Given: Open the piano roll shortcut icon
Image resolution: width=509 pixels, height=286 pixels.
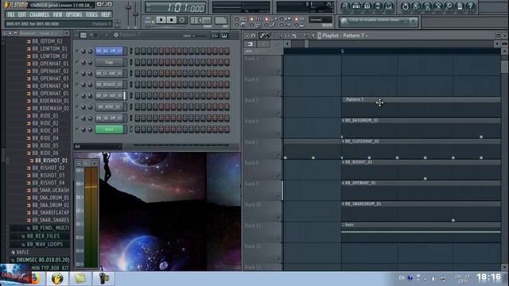Looking at the screenshot, I should click(367, 6).
